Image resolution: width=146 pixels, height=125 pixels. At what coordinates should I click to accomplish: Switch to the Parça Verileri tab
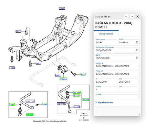point(106,34)
